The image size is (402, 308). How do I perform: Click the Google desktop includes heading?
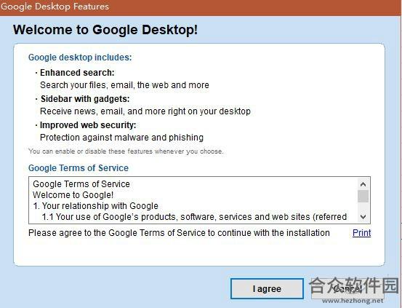tap(80, 58)
